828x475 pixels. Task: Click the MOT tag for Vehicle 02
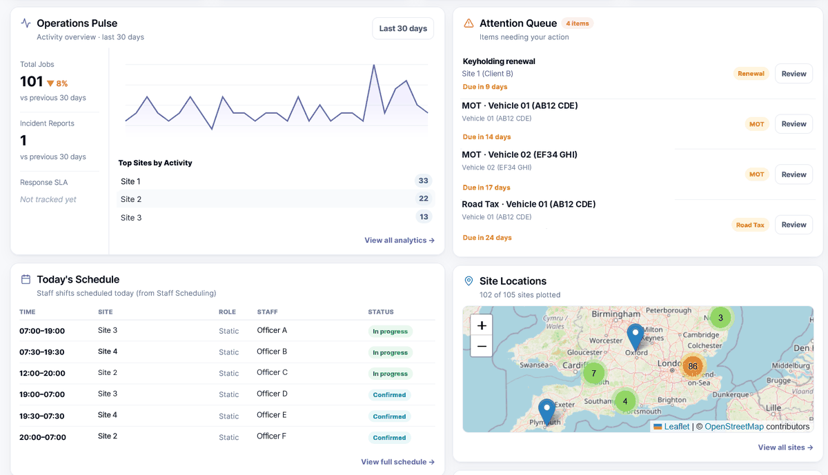pyautogui.click(x=757, y=174)
